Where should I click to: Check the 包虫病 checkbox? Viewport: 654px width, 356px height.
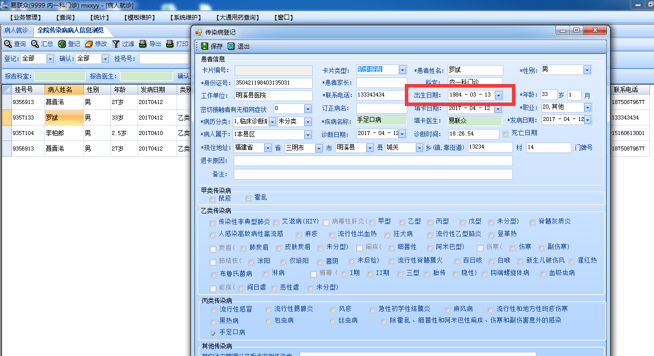[x=269, y=321]
